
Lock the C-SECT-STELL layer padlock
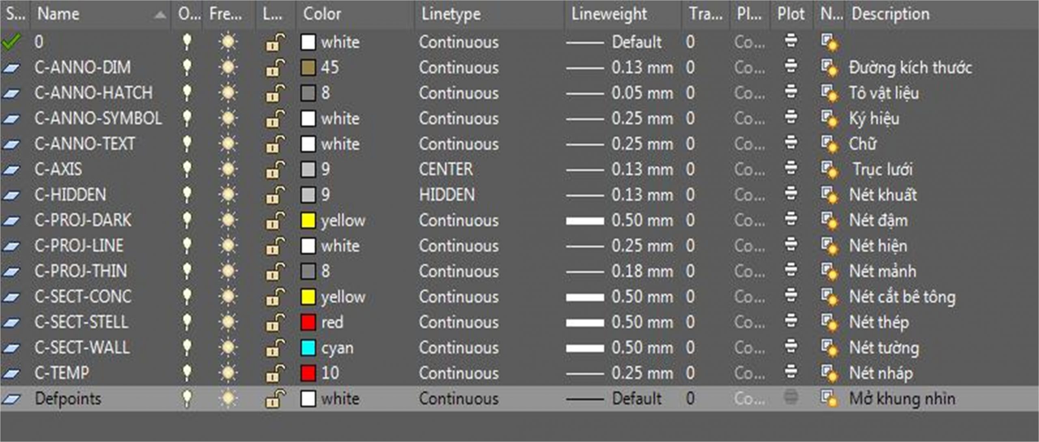point(275,322)
